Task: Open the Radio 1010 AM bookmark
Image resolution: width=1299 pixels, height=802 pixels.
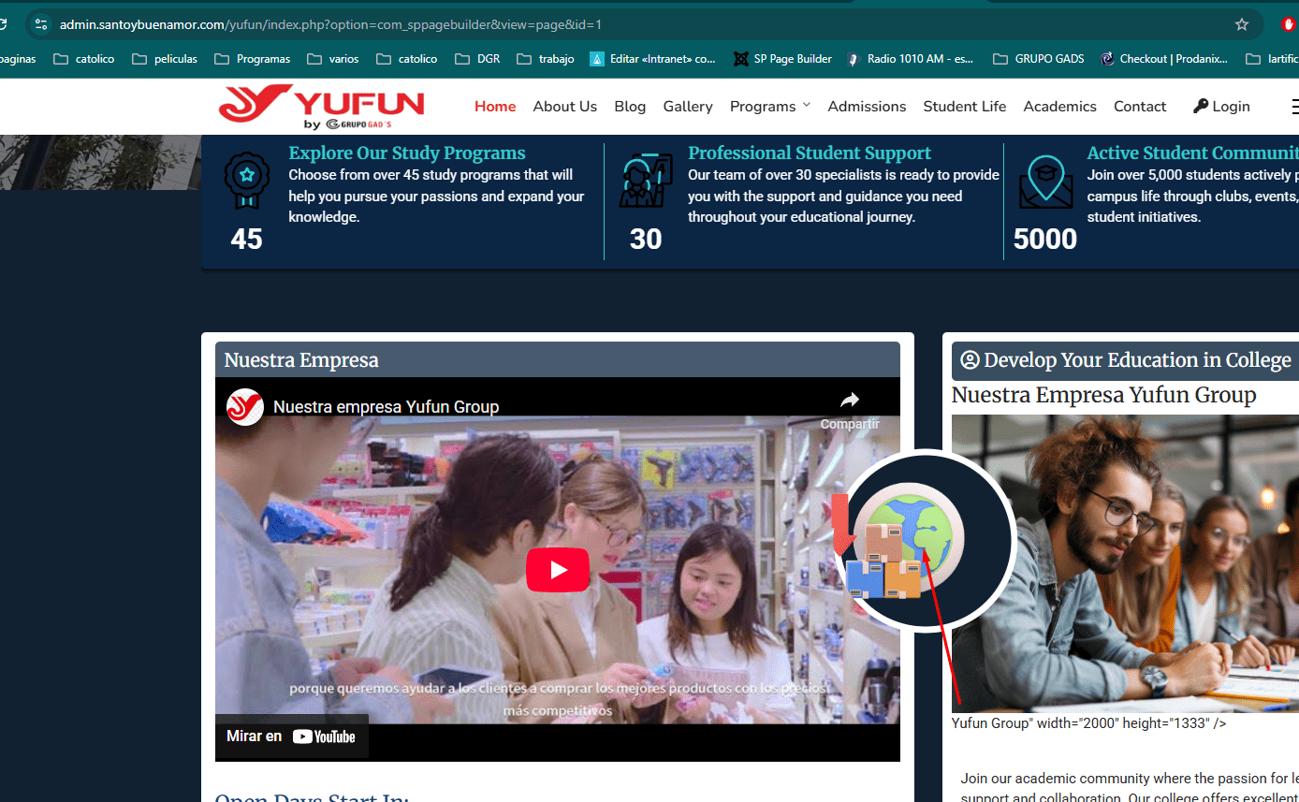Action: point(909,59)
